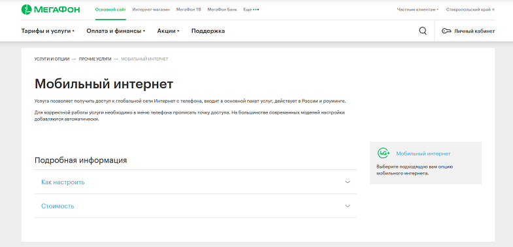The width and height of the screenshot is (513, 247).
Task: Click the Подробная информация heading
Action: [x=80, y=160]
